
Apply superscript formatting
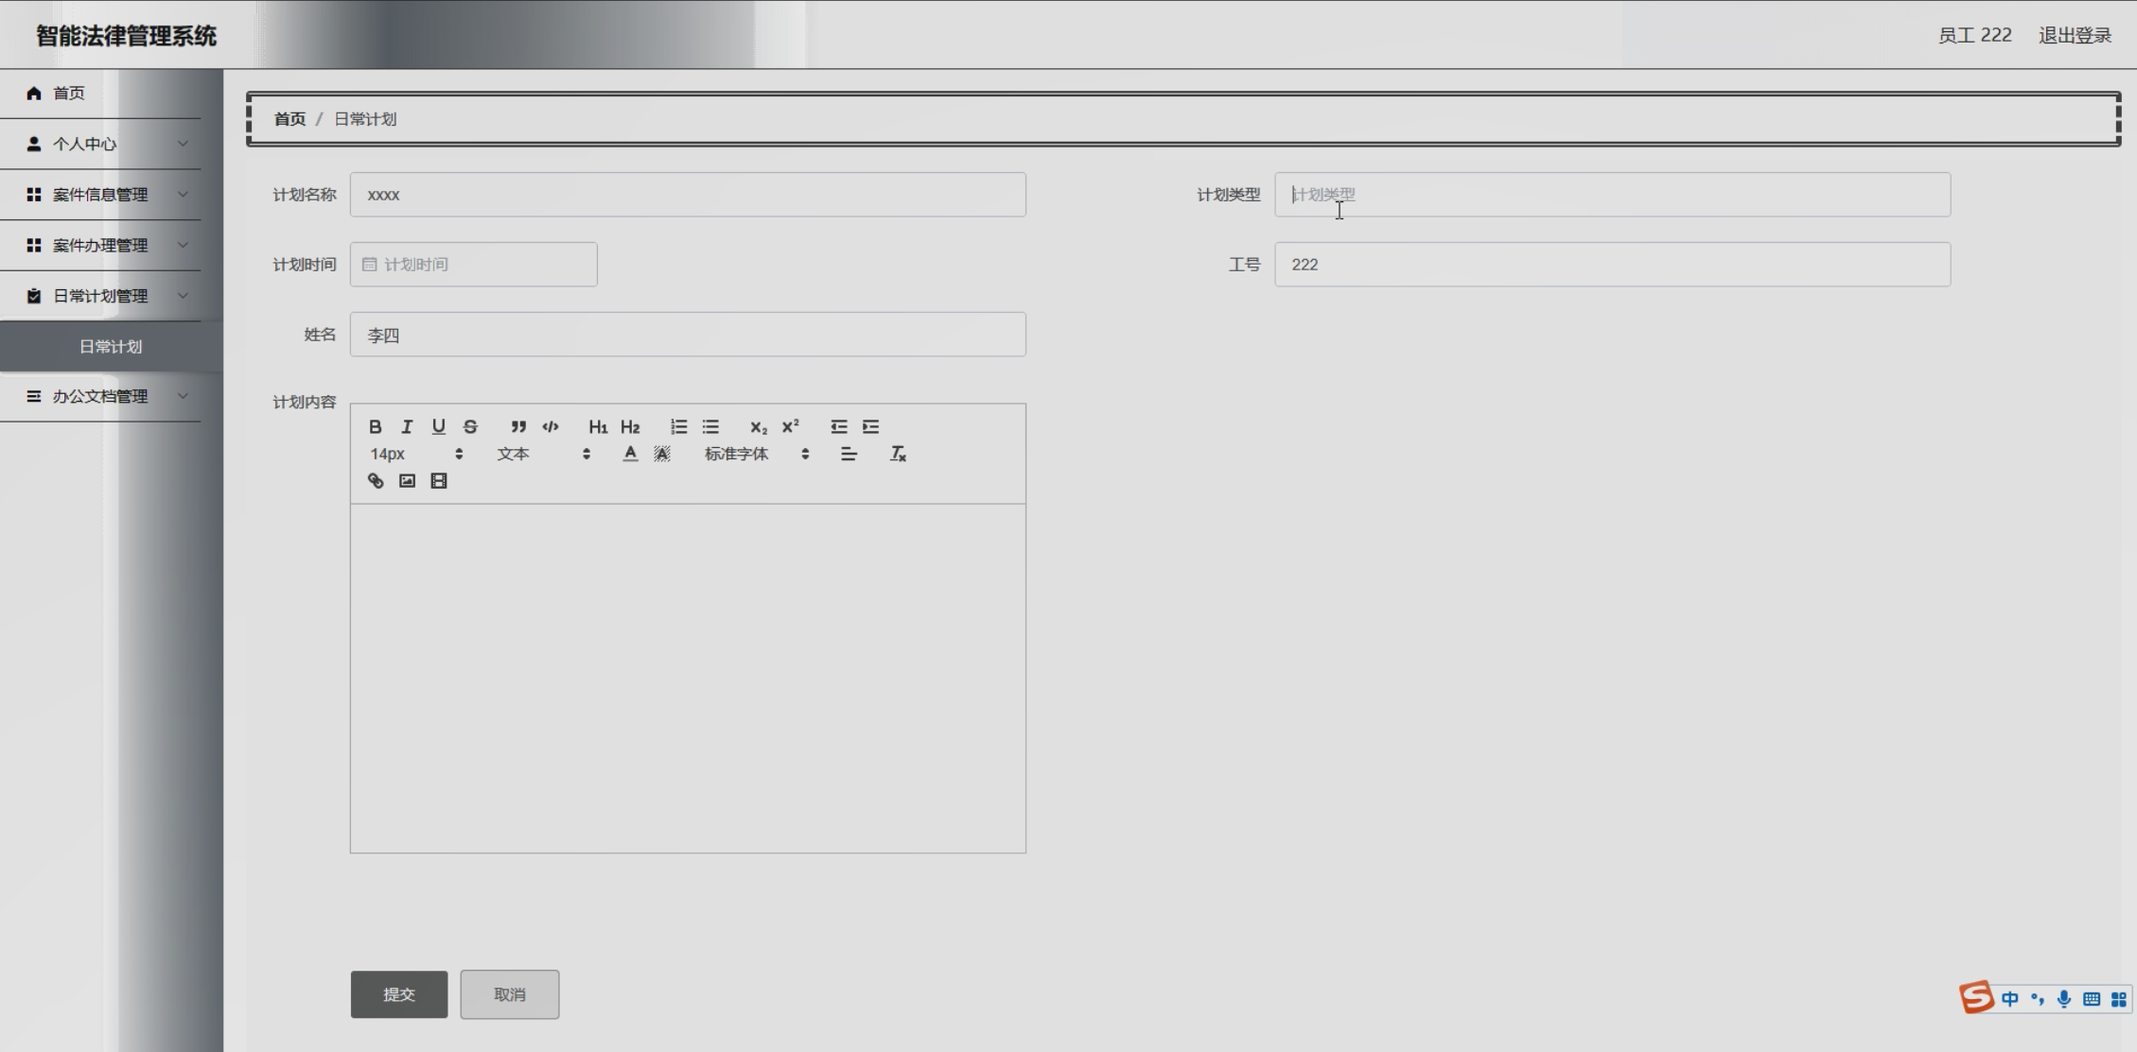(x=790, y=426)
